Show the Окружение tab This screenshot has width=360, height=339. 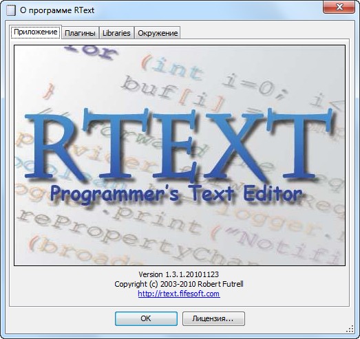click(x=158, y=33)
